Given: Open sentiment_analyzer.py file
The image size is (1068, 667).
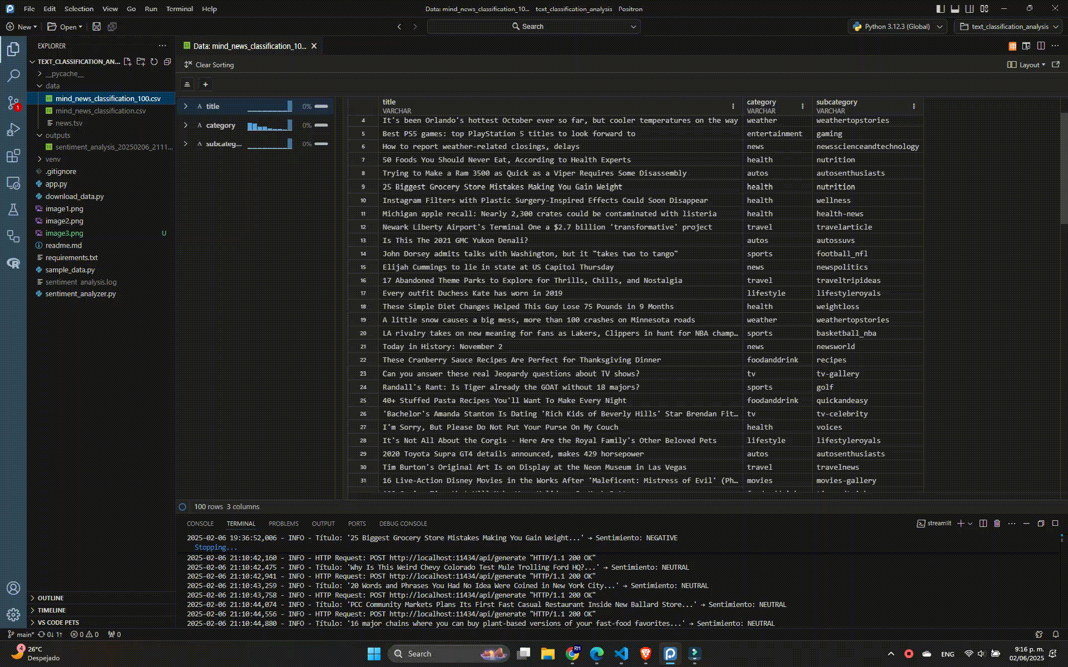Looking at the screenshot, I should pos(81,294).
